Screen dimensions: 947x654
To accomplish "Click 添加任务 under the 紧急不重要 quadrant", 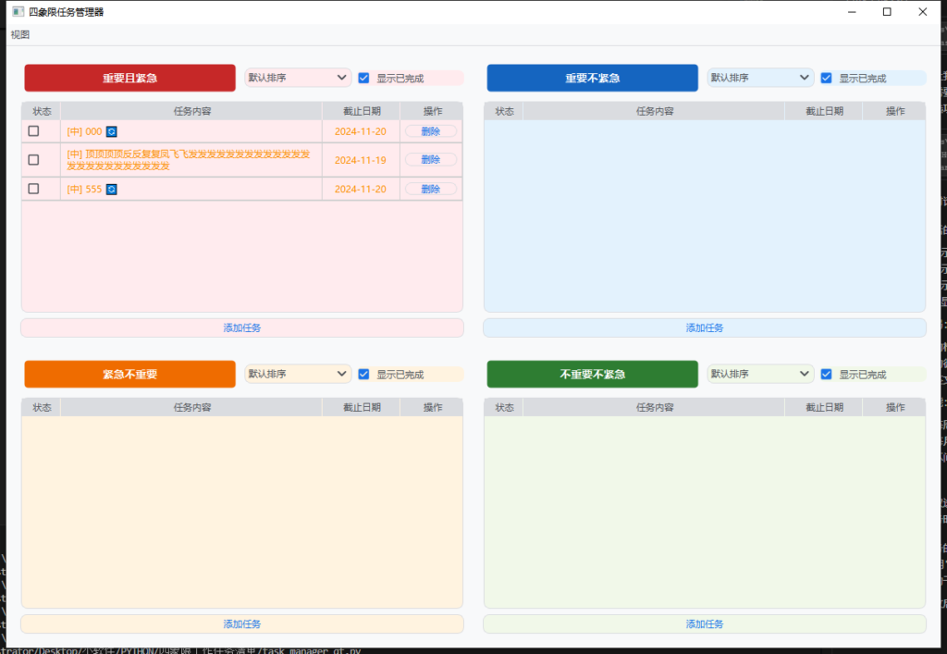I will (x=242, y=624).
